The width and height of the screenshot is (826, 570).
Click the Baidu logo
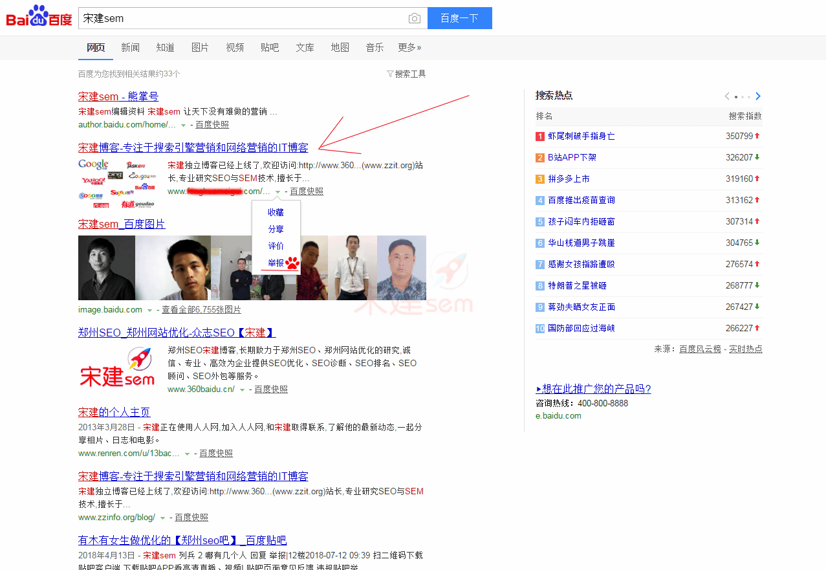(39, 16)
